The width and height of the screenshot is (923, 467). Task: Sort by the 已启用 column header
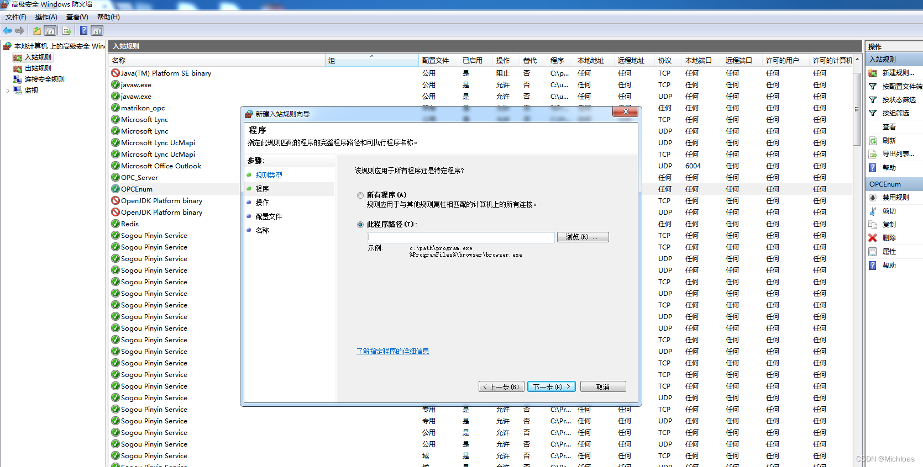coord(476,61)
